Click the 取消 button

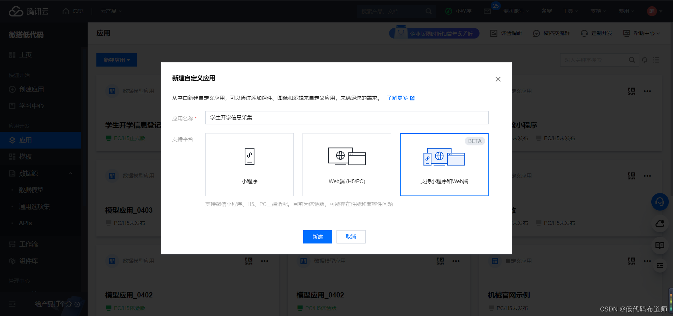point(351,237)
